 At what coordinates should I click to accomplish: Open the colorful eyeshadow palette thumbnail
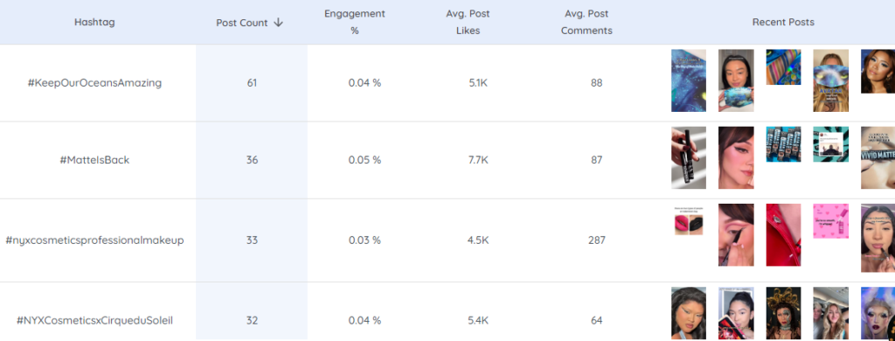783,66
